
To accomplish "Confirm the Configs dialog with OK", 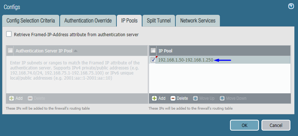I will click(x=244, y=125).
